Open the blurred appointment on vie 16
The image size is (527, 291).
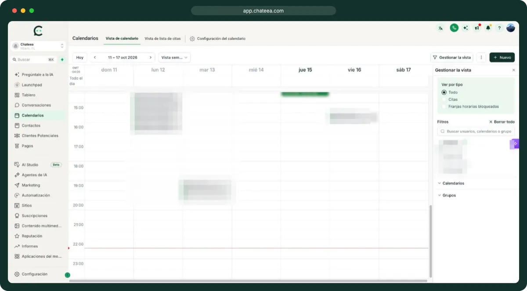click(x=354, y=116)
